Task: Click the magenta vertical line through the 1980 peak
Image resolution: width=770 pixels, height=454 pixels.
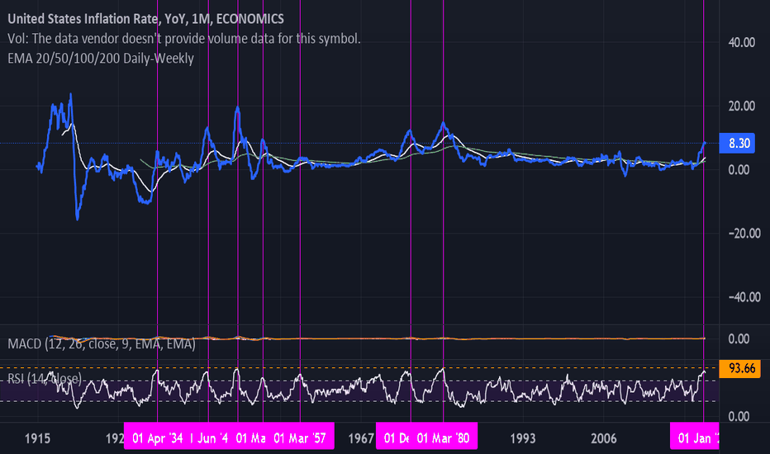Action: click(444, 248)
